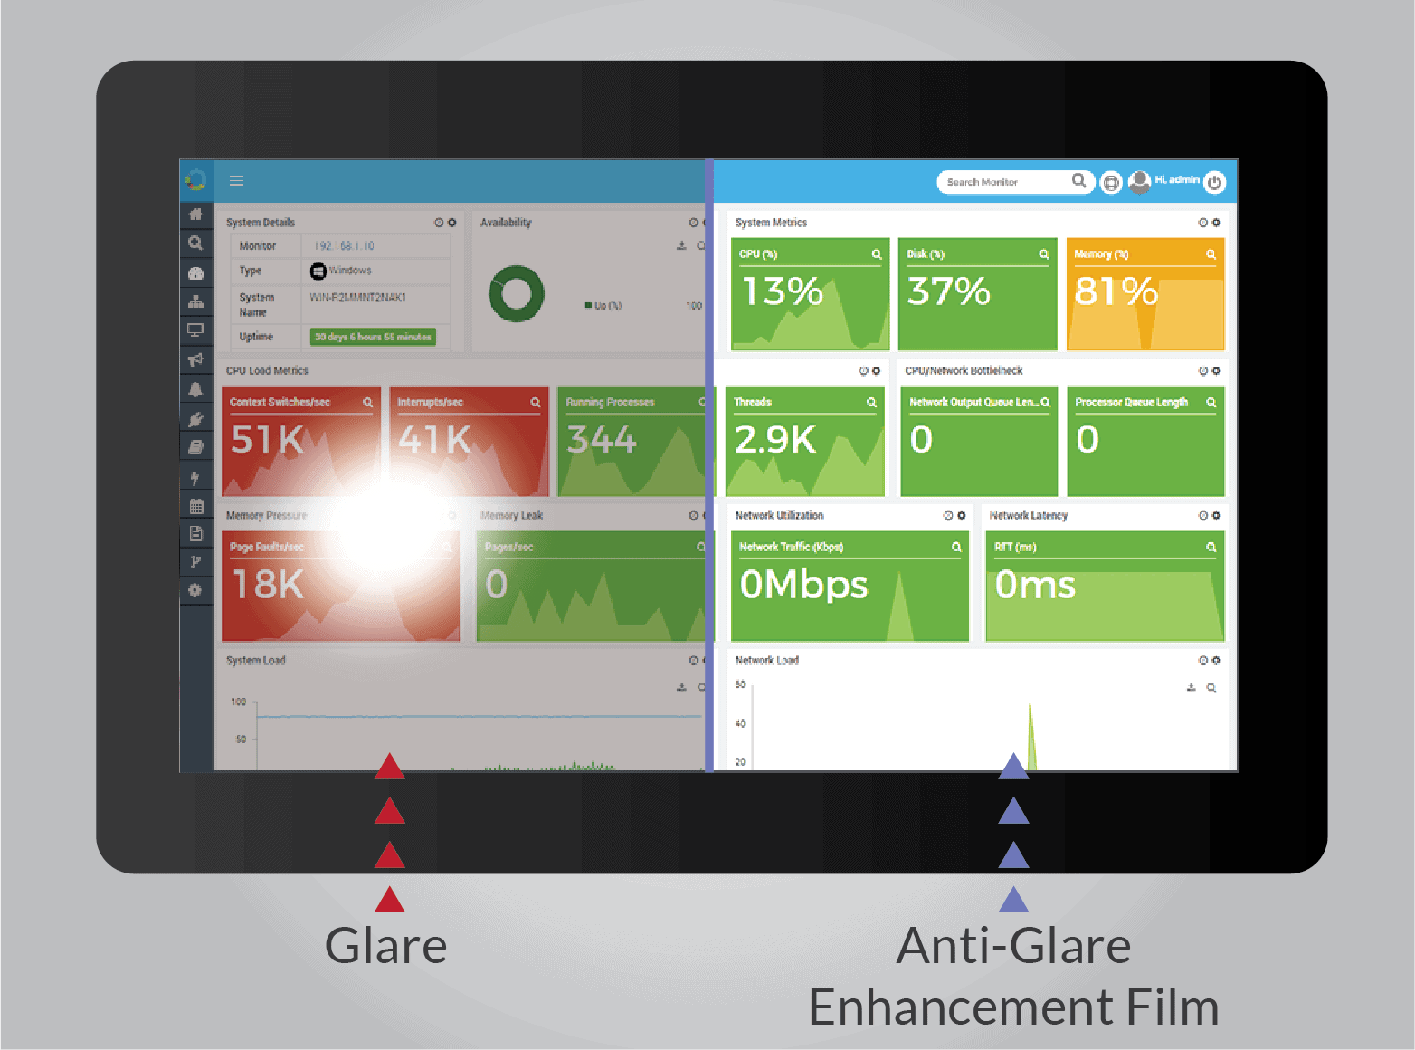The width and height of the screenshot is (1415, 1050).
Task: Zoom the Network Load chart
Action: tap(1211, 689)
